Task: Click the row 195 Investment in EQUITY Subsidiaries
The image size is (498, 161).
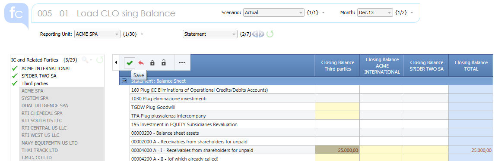Action: pos(222,124)
